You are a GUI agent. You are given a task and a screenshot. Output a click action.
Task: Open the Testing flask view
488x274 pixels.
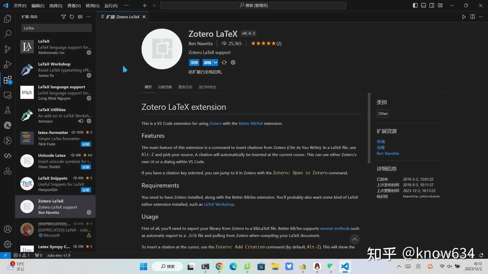click(x=7, y=110)
